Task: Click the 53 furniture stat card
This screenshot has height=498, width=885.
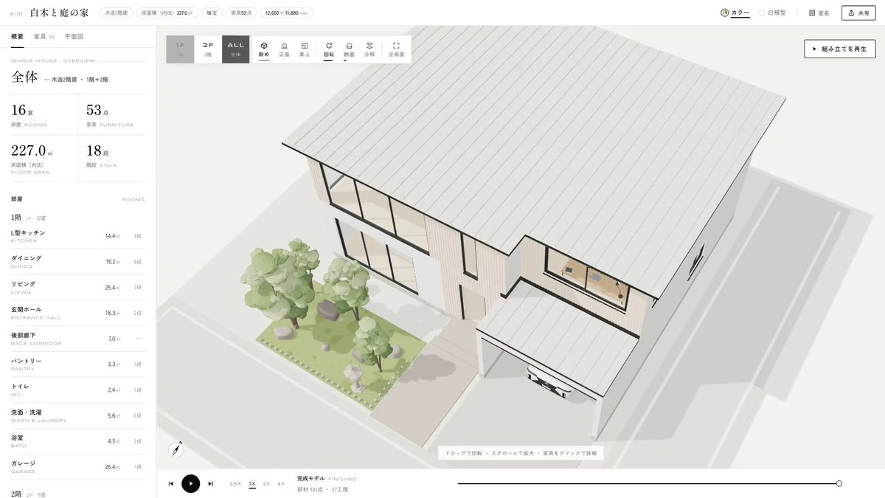Action: pos(112,115)
